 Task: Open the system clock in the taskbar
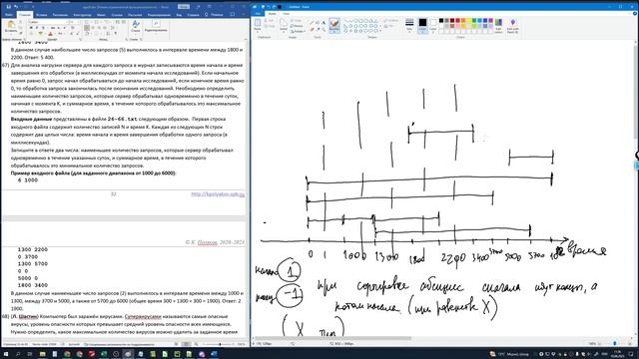618,354
